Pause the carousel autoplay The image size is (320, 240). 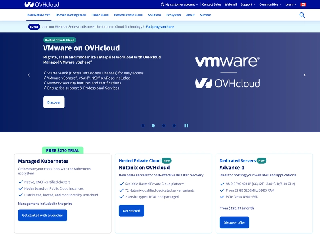tap(186, 126)
